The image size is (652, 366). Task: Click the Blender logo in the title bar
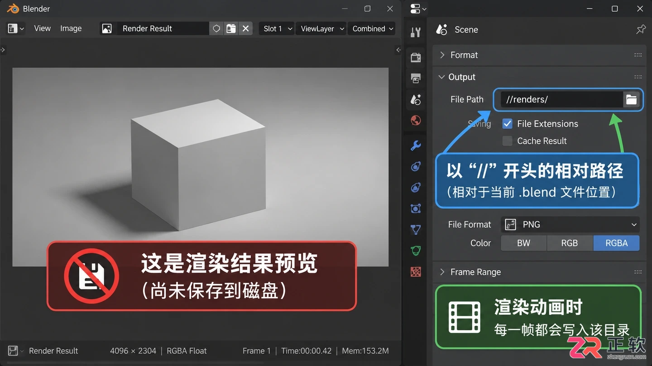[13, 9]
